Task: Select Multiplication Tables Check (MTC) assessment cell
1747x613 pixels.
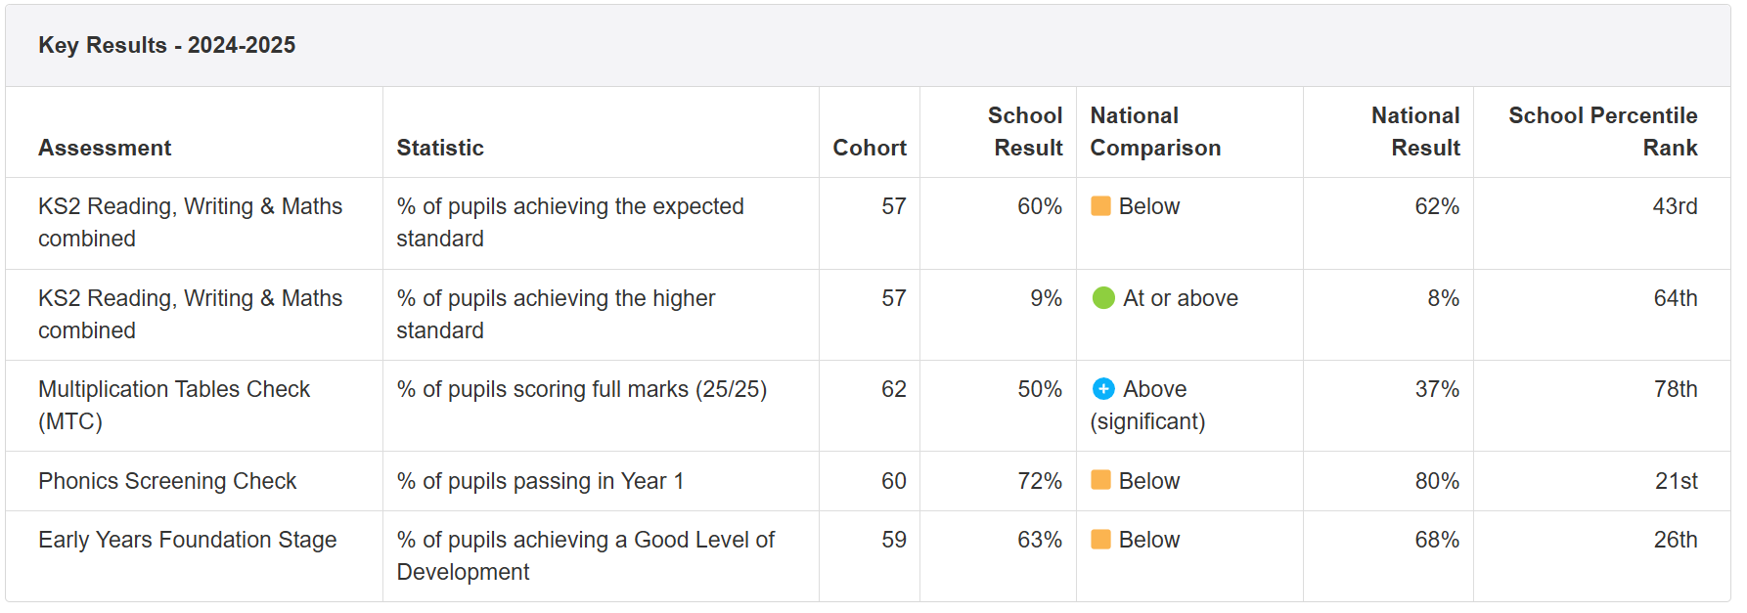Action: tap(173, 405)
